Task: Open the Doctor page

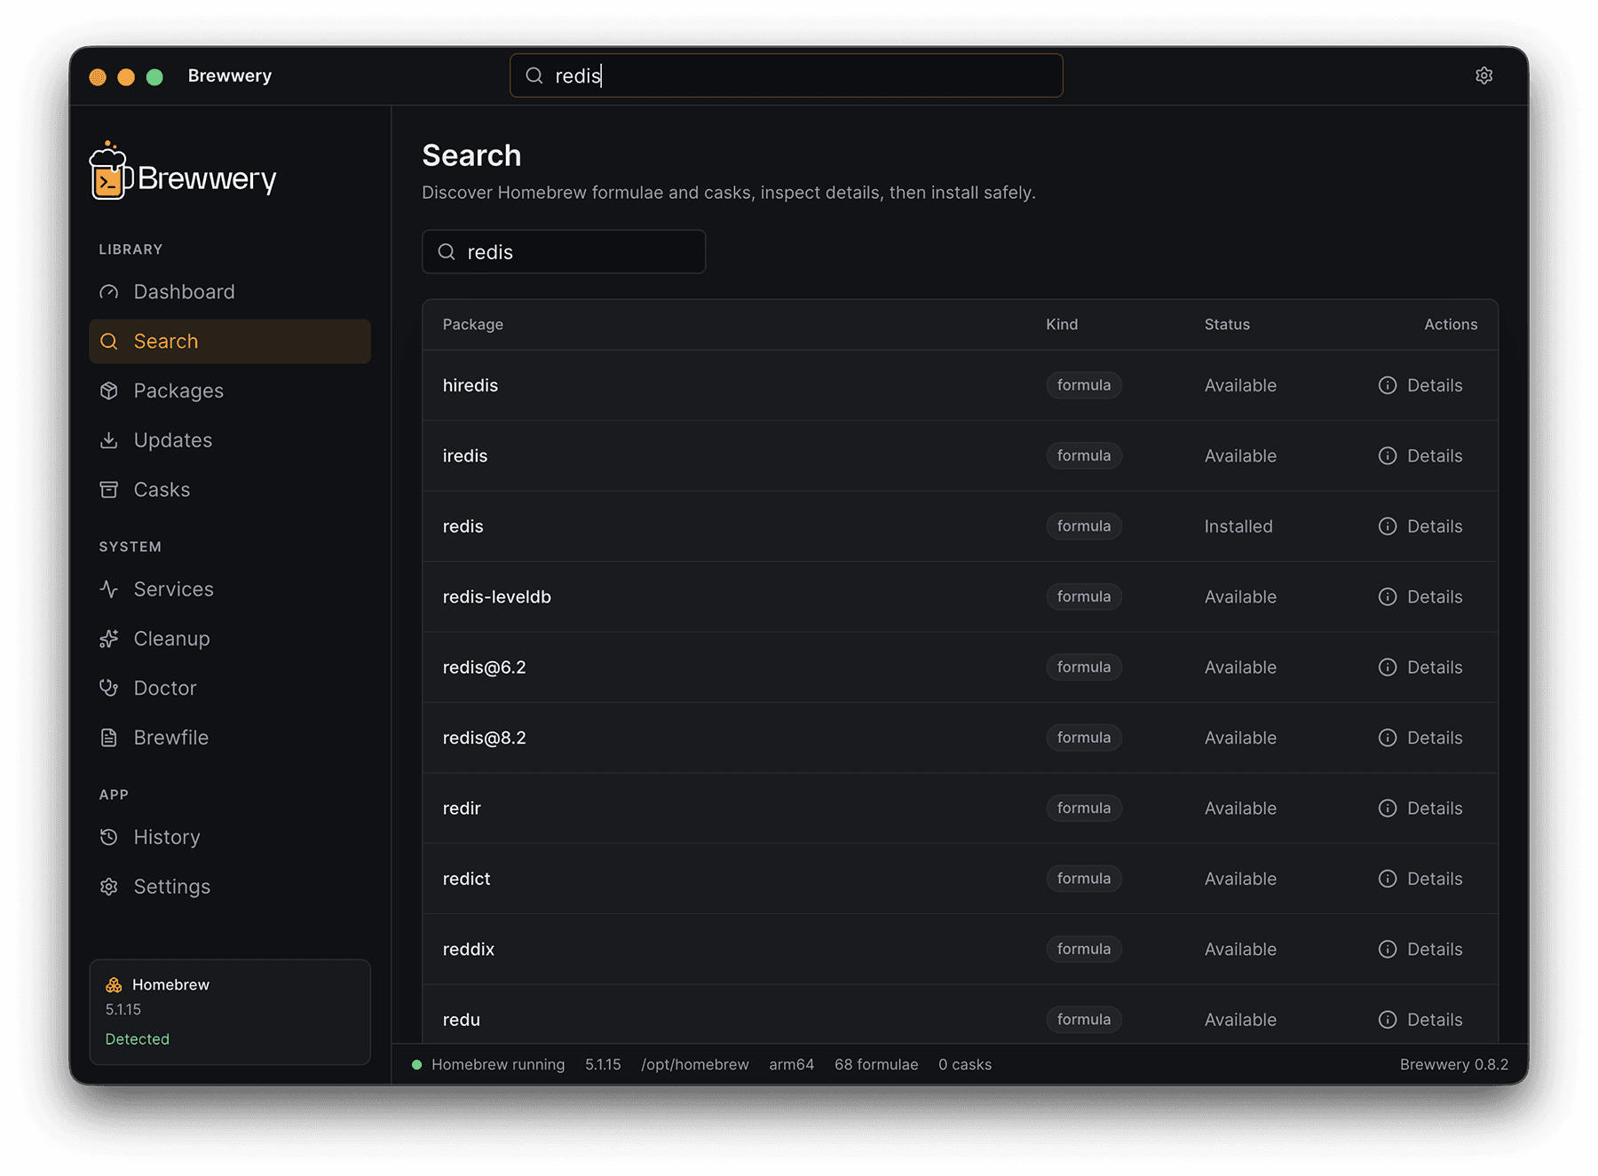Action: tap(230, 688)
